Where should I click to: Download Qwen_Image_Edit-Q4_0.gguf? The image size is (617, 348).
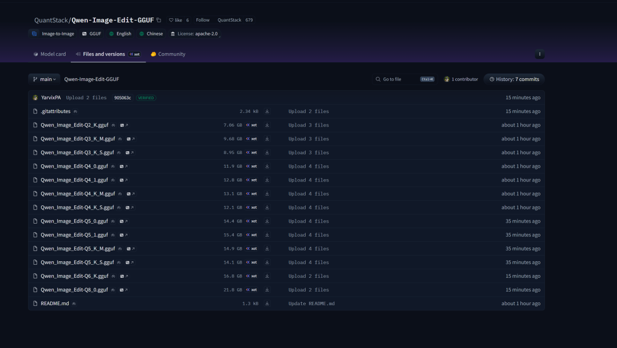click(x=267, y=167)
